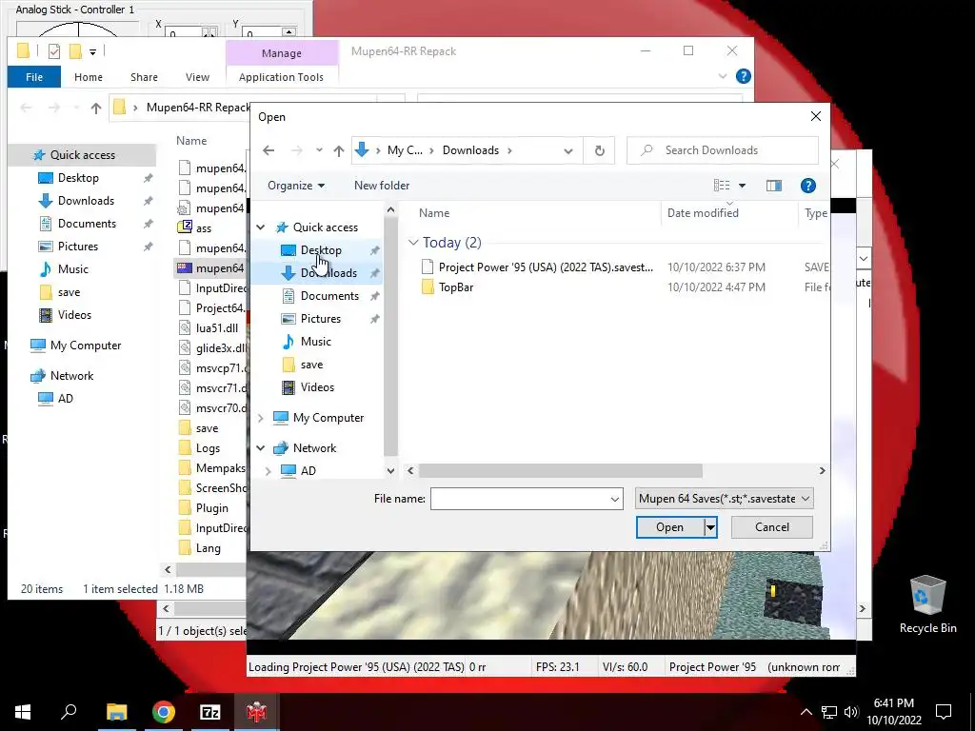Open the Recycle Bin desktop icon
975x731 pixels.
[927, 604]
